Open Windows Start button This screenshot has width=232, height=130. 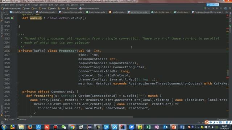(x=4, y=127)
